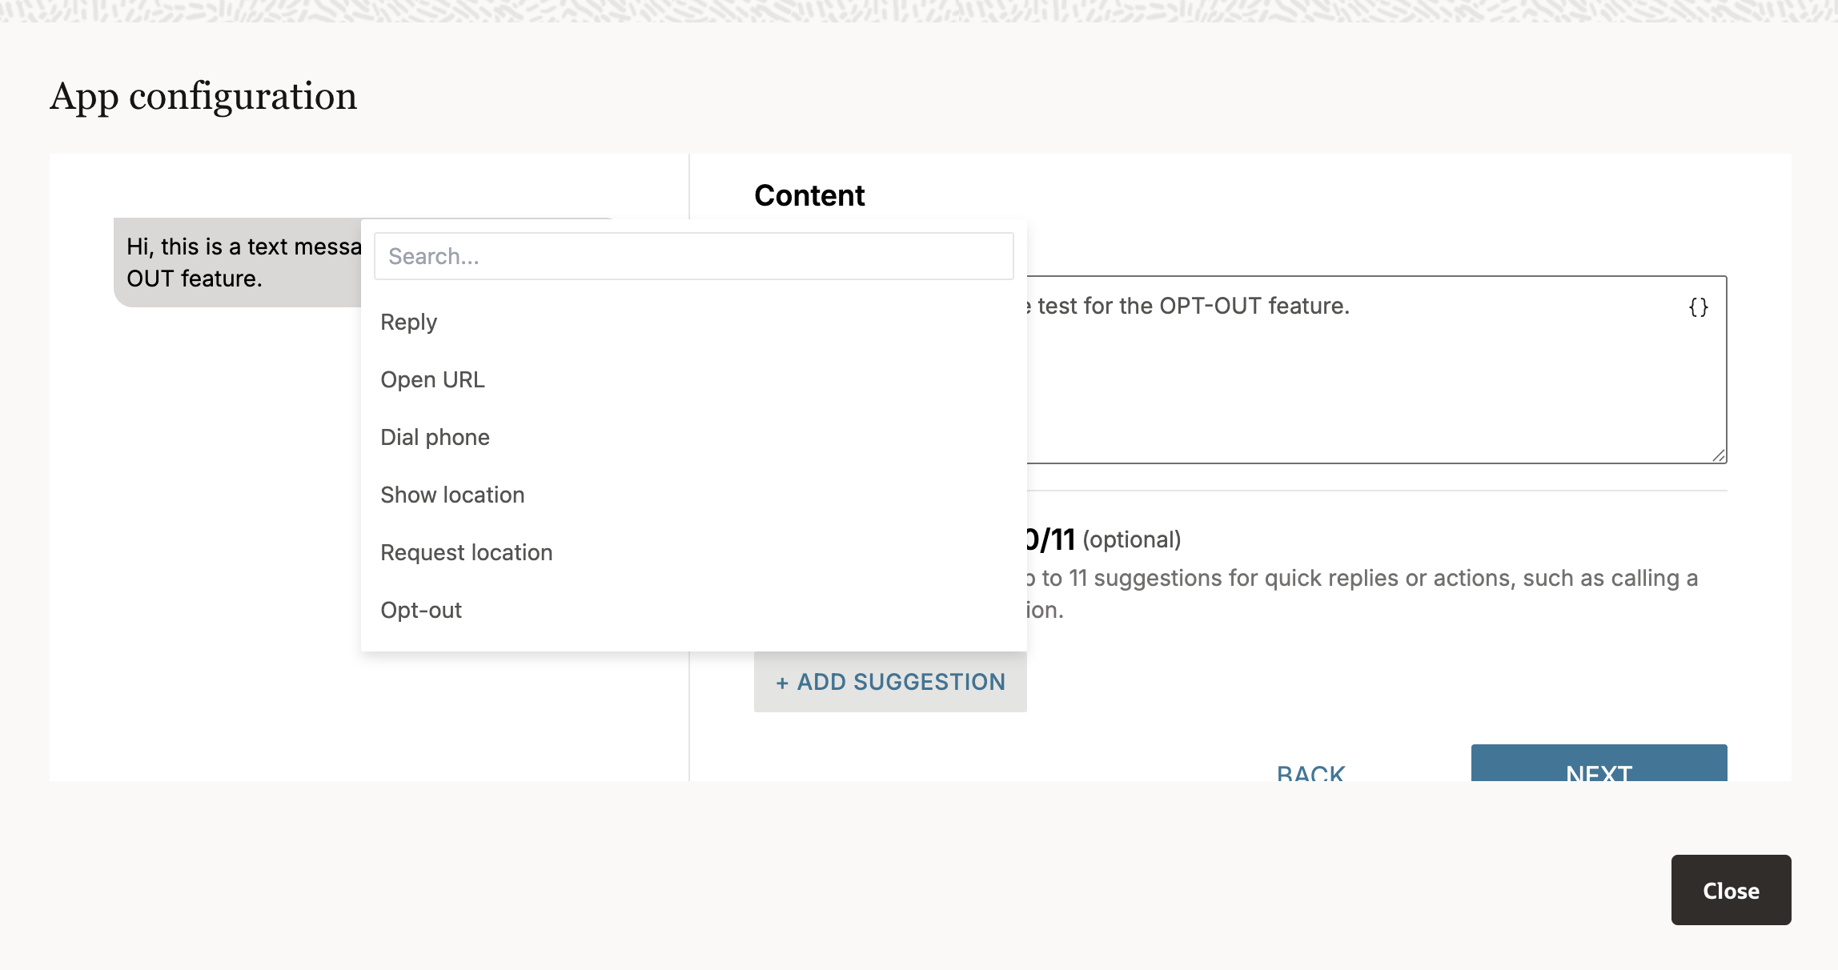Viewport: 1838px width, 970px height.
Task: Click the plus sign on Add Suggestion
Action: (782, 683)
